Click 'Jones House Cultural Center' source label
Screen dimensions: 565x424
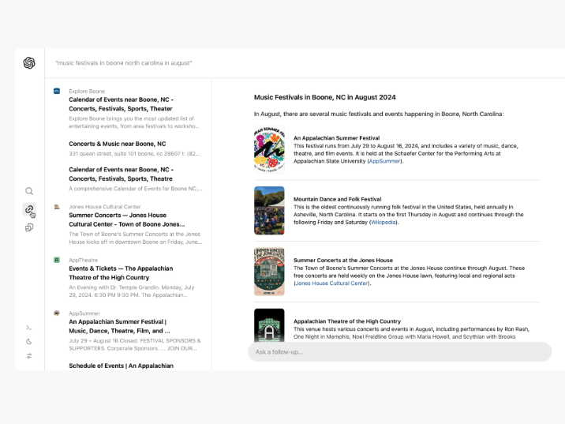105,207
